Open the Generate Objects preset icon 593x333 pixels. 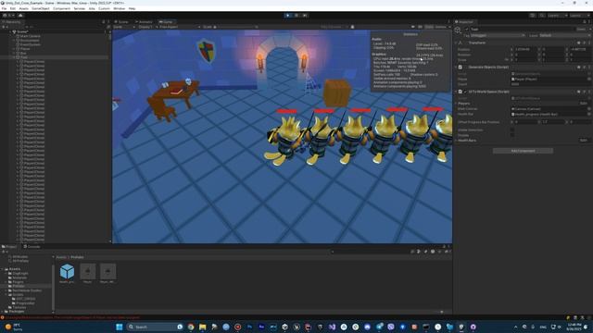584,67
